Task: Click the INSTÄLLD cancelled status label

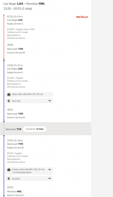Action: click(x=82, y=17)
